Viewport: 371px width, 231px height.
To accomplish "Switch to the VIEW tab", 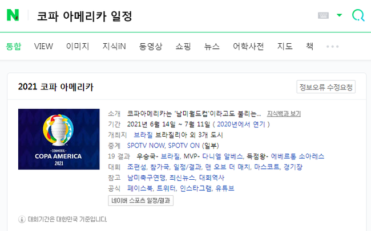I will (x=43, y=46).
